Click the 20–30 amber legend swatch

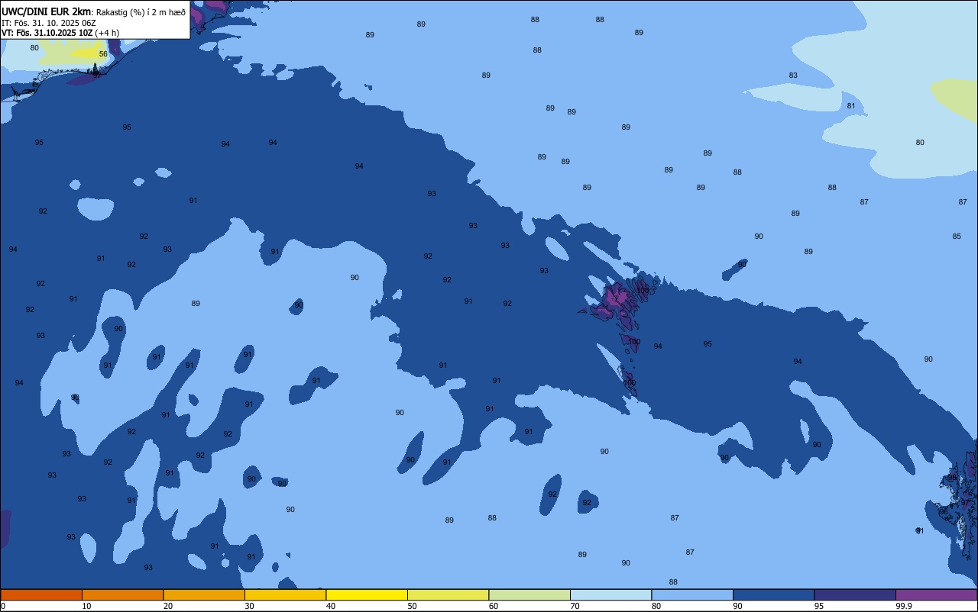[204, 594]
